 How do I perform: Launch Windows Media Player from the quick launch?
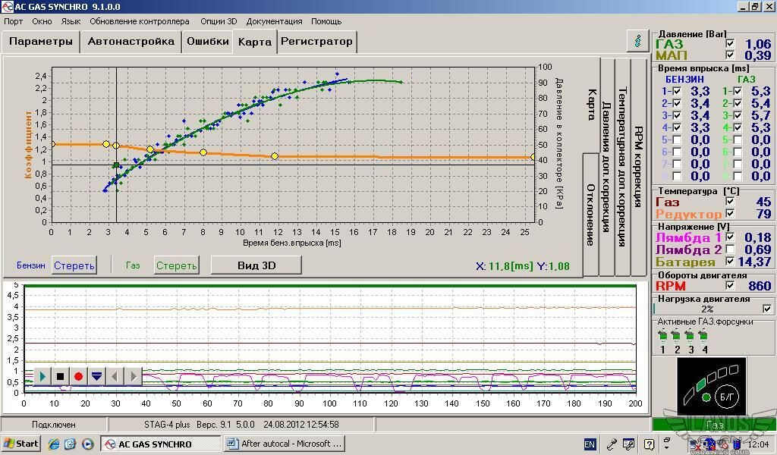point(87,444)
